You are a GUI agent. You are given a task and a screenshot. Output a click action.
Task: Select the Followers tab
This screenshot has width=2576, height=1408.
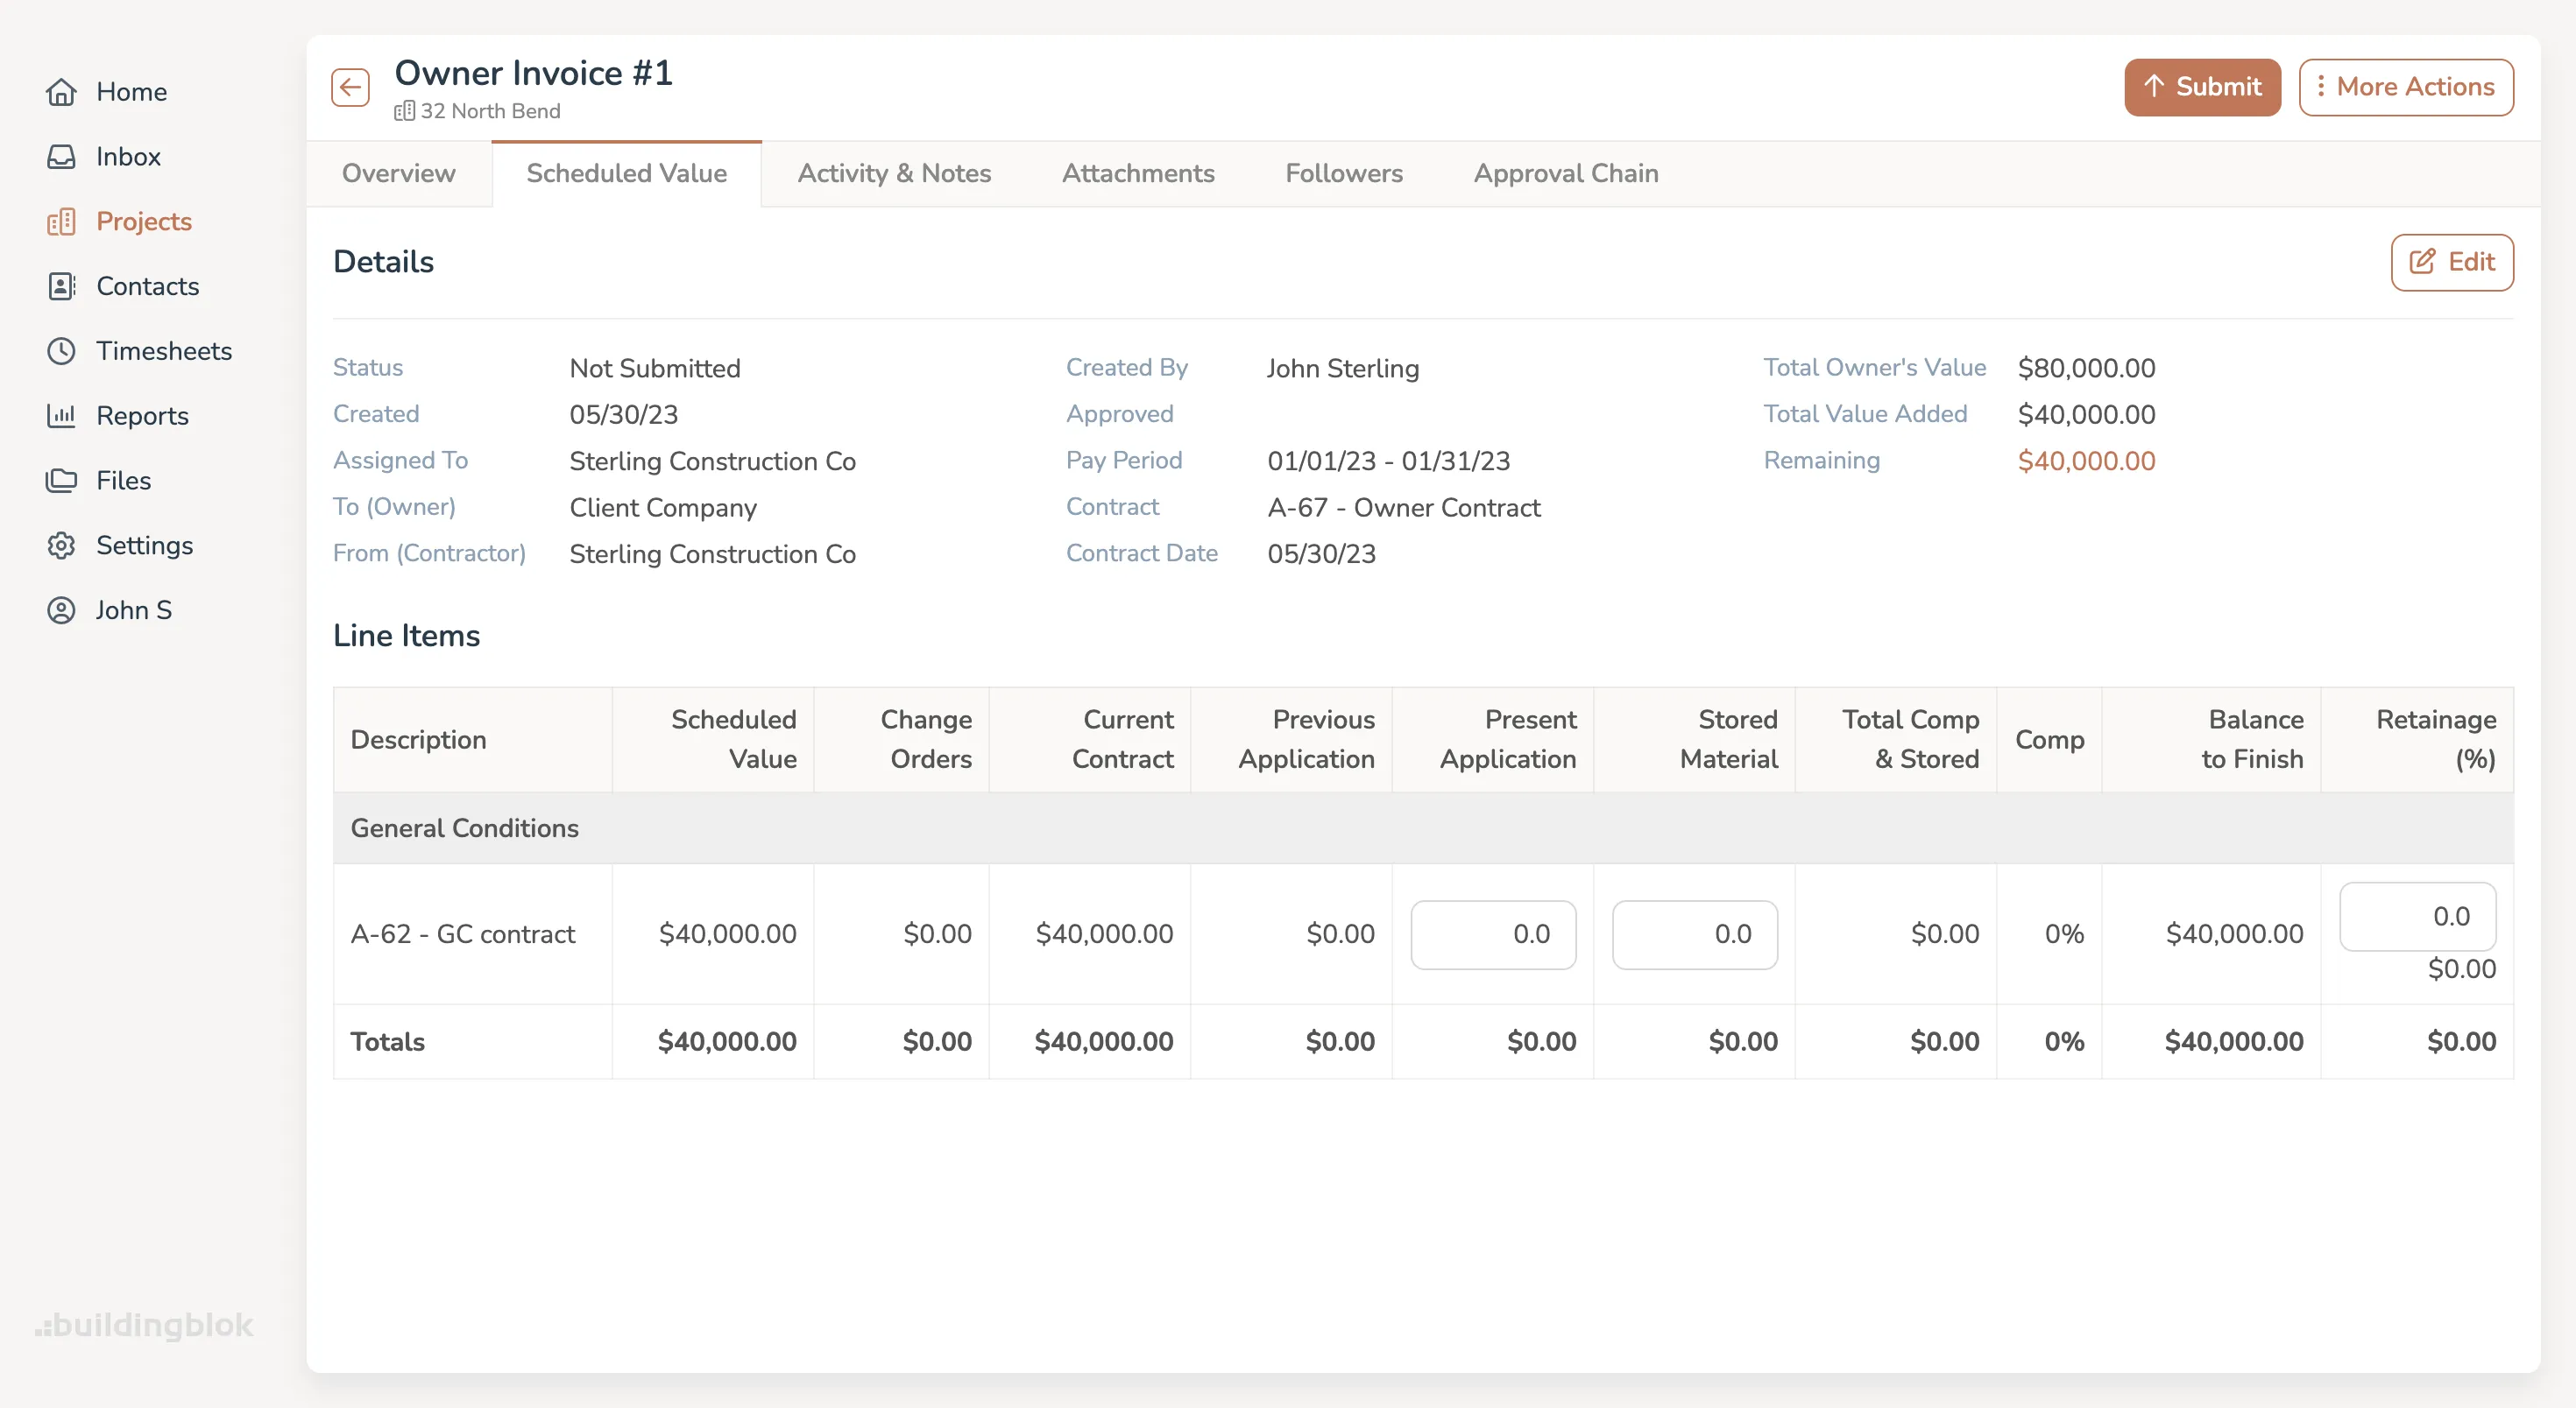[1343, 172]
